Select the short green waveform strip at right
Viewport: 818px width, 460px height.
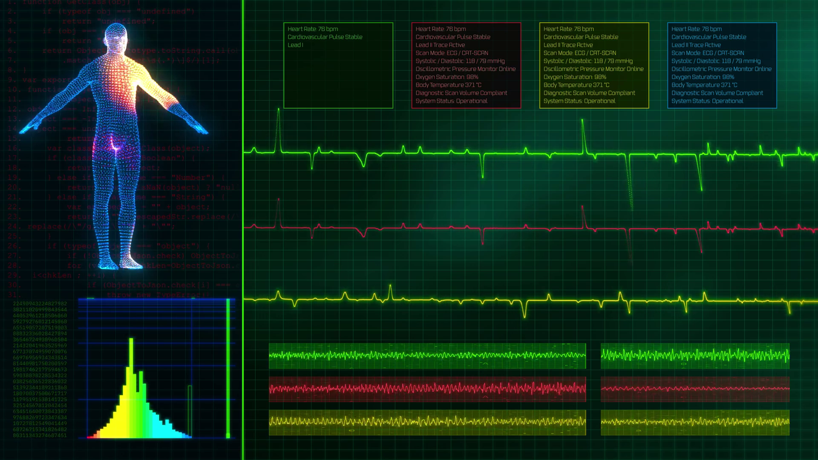694,355
